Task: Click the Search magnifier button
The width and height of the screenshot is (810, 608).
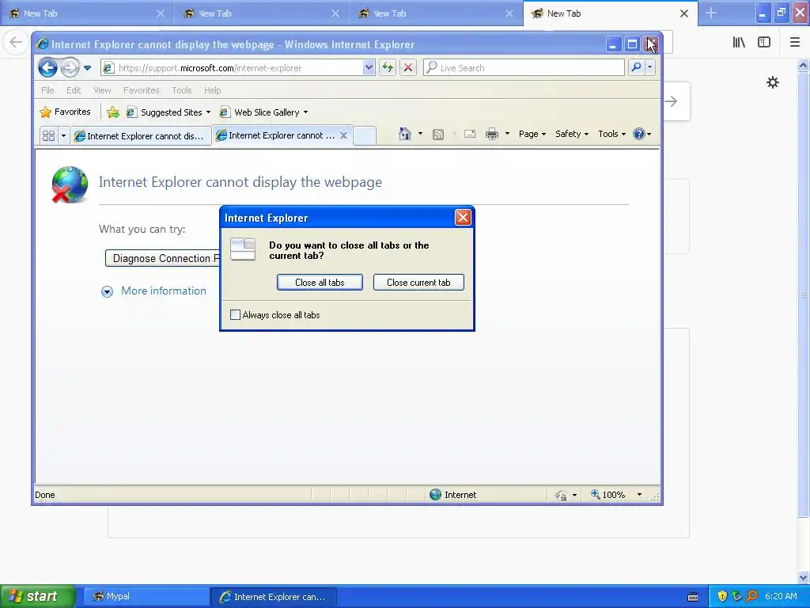Action: coord(637,67)
